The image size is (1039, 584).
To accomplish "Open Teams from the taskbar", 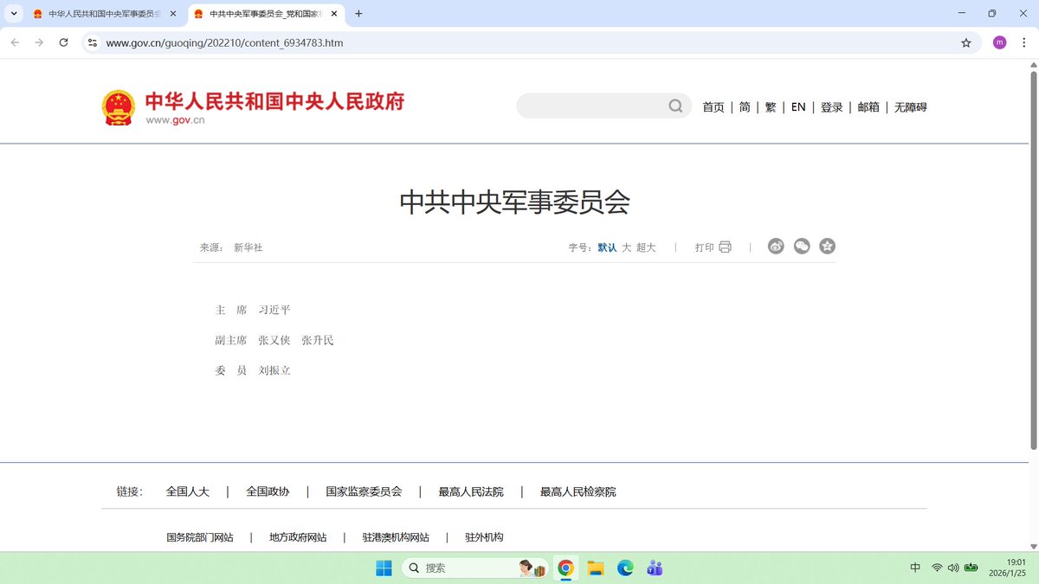I will 655,568.
